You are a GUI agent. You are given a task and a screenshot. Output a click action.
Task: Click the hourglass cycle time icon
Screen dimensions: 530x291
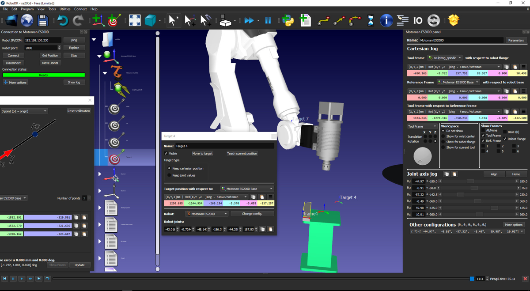click(371, 20)
